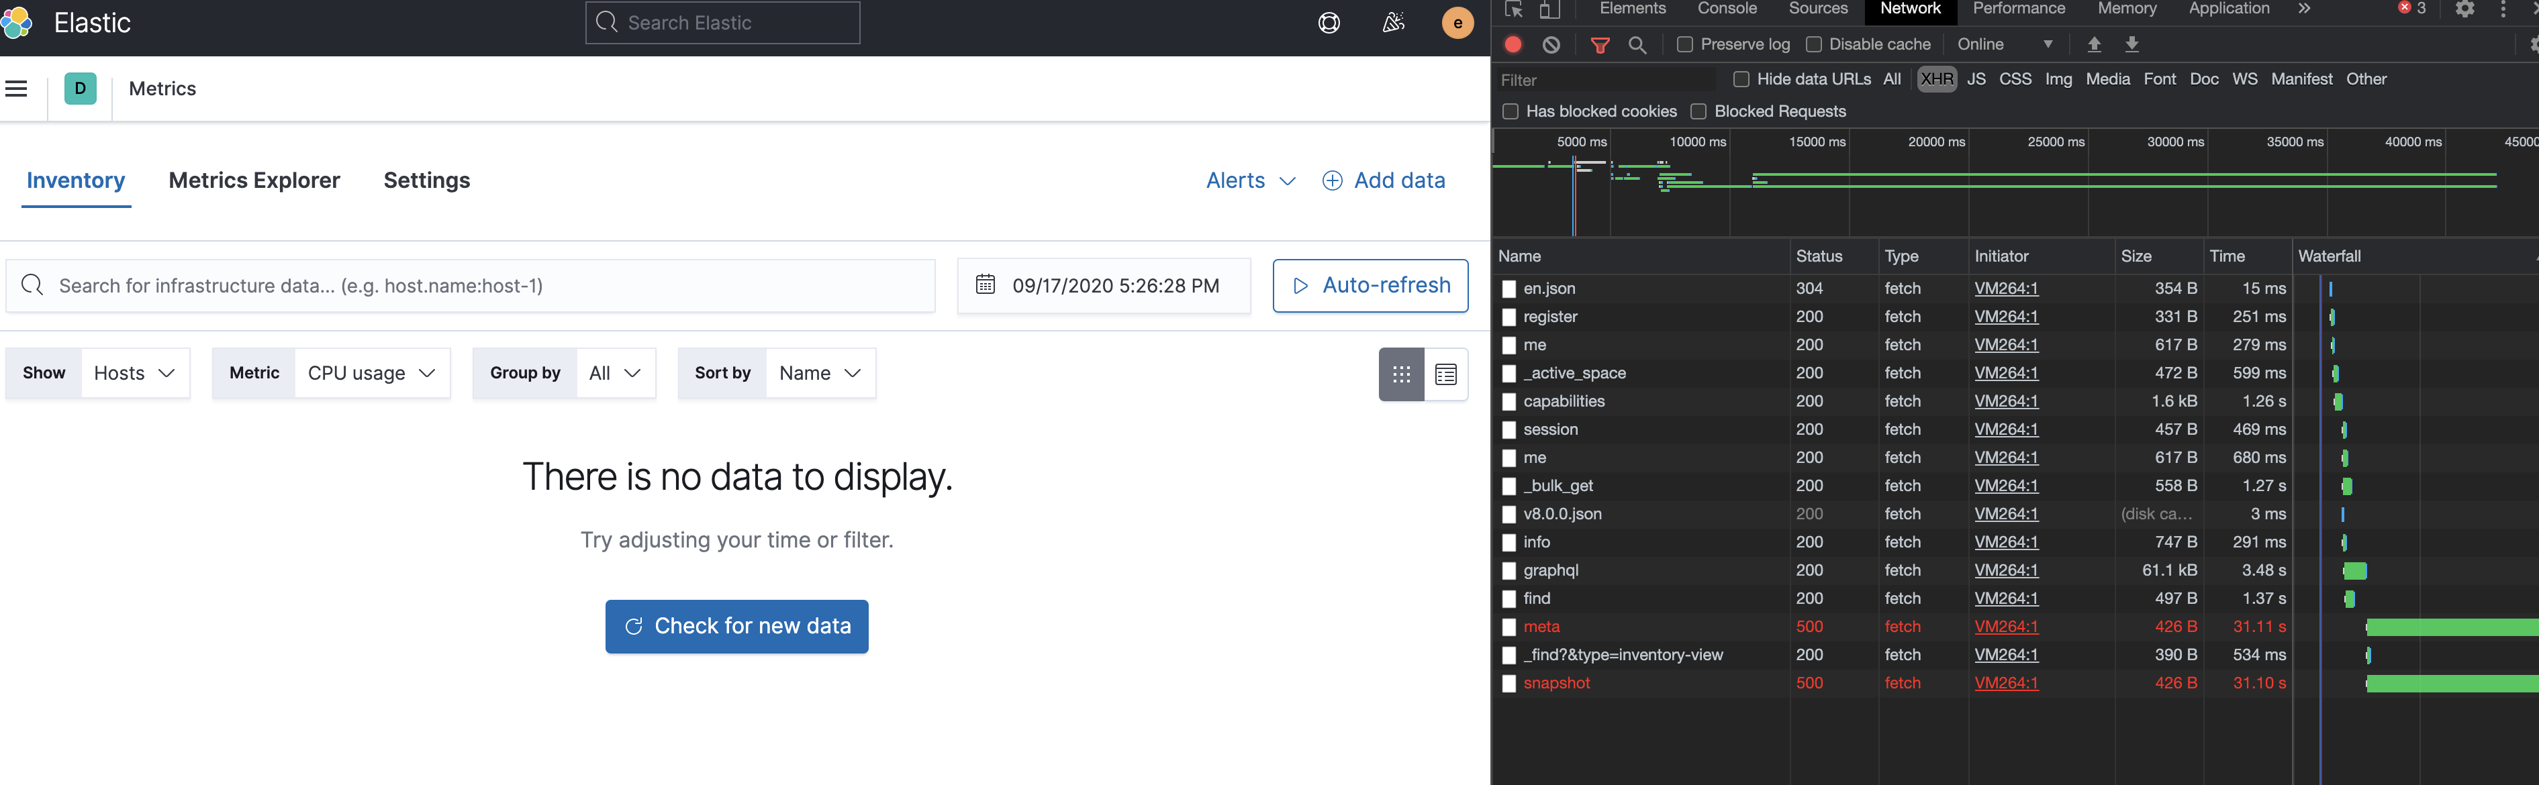Toggle the device emulation toolbar
This screenshot has height=785, width=2539.
click(x=1547, y=9)
